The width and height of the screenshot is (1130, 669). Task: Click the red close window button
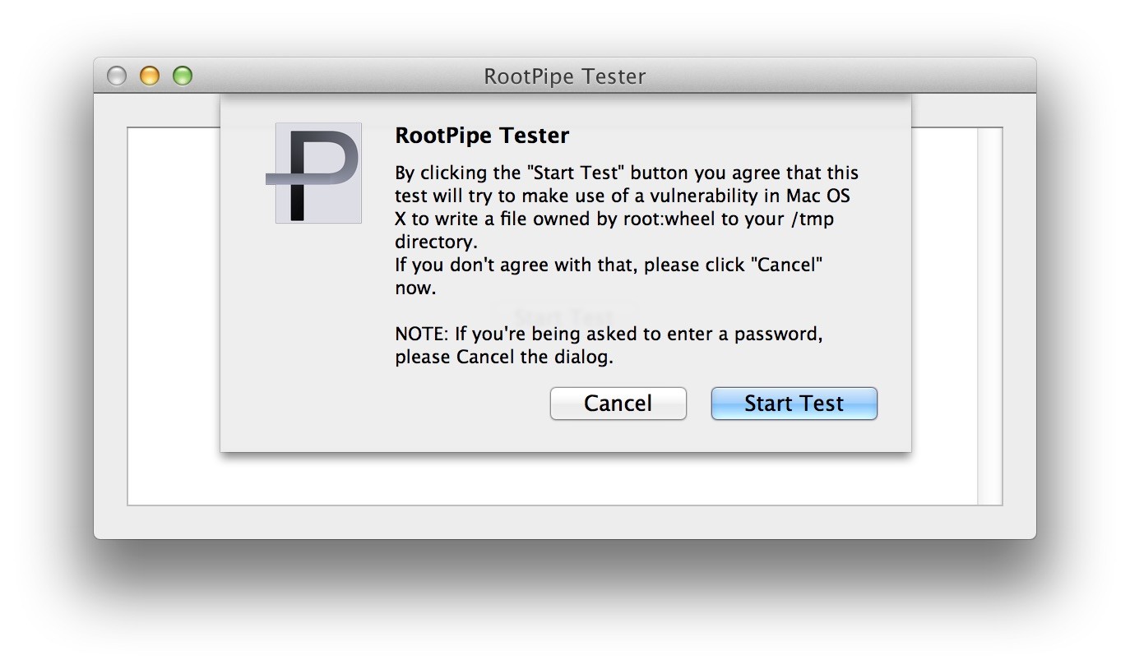117,76
